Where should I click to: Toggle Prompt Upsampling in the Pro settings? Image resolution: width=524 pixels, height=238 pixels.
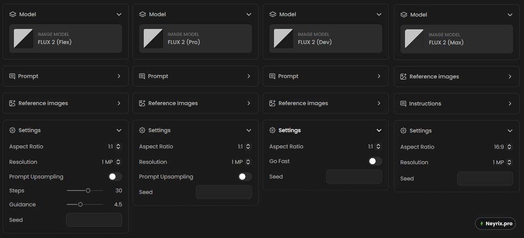coord(245,177)
